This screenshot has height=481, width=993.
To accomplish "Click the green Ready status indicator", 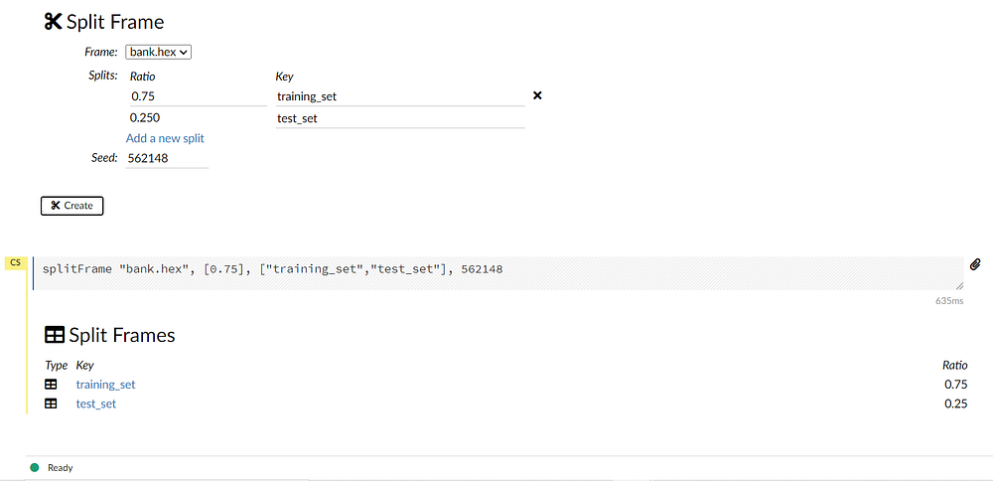I will pos(35,467).
